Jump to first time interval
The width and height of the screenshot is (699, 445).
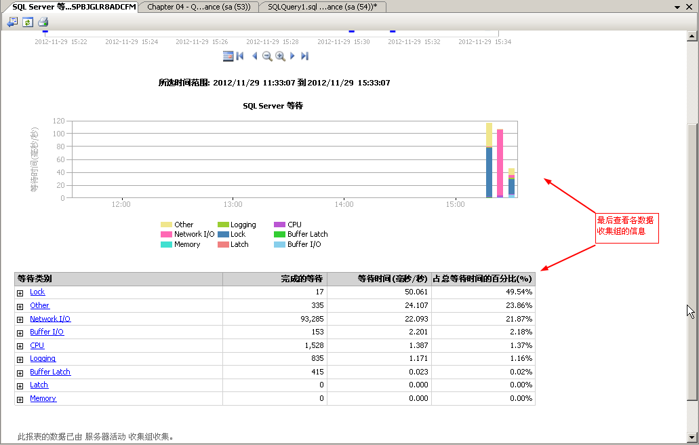point(240,56)
